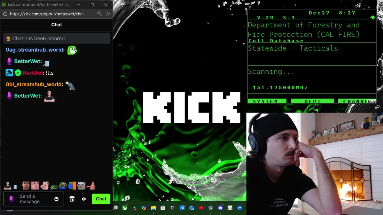This screenshot has height=215, width=383.
Task: Click the smiley emoji picker in message box
Action: tap(57, 199)
